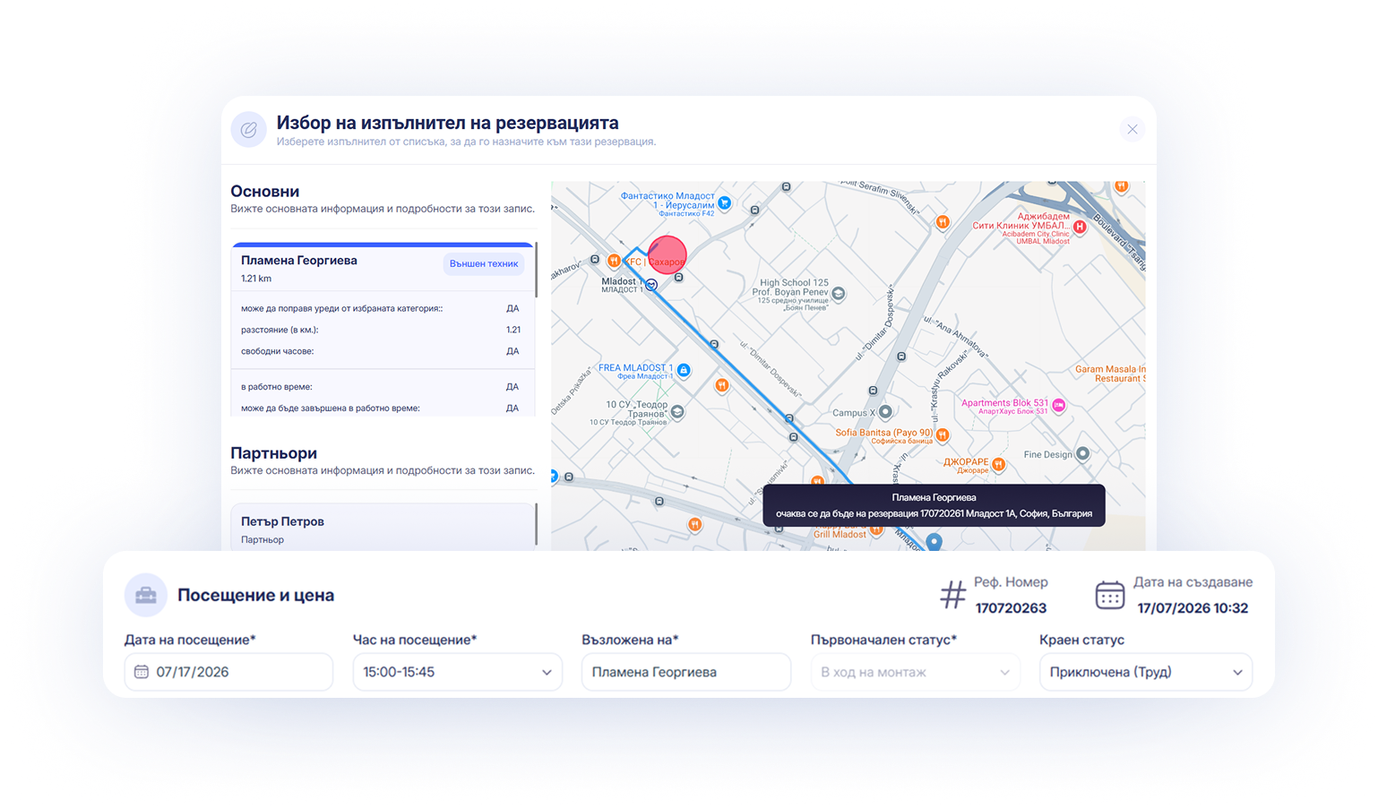Select the Петър Петров partner card
The width and height of the screenshot is (1378, 808).
tap(383, 527)
